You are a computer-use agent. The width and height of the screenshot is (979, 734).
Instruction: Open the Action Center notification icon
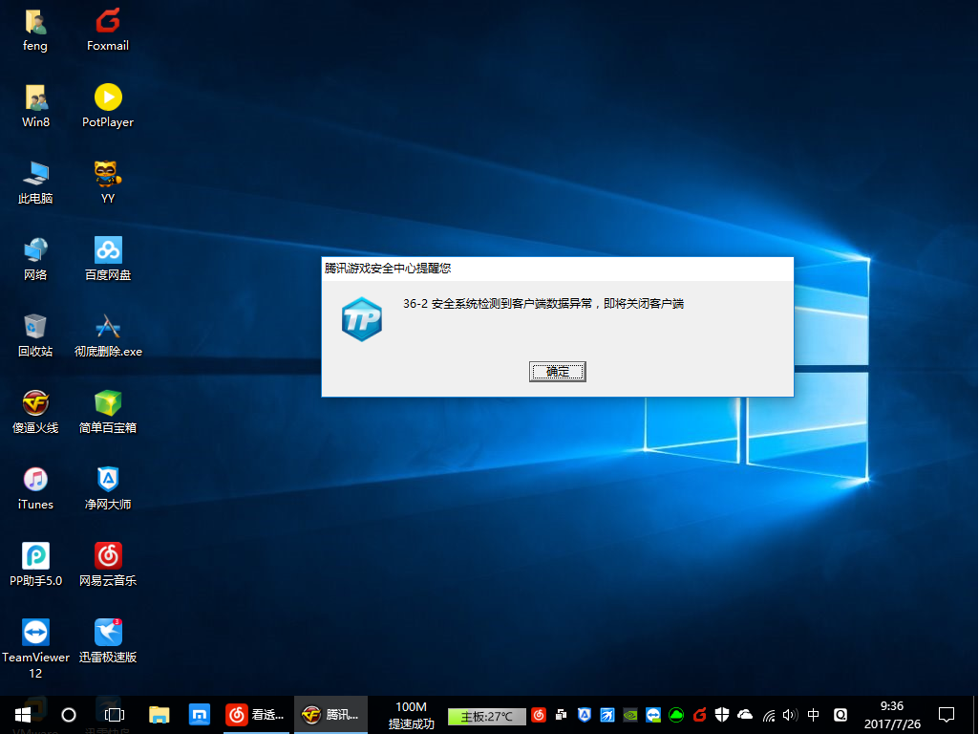pos(947,715)
